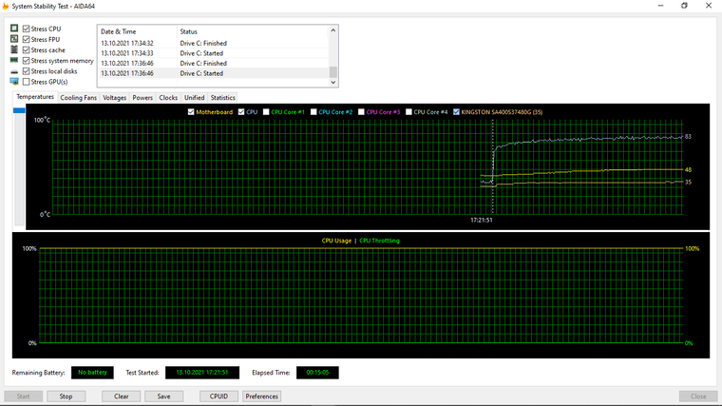Click the 17:21:51 time marker label
This screenshot has height=406, width=722.
click(x=482, y=220)
